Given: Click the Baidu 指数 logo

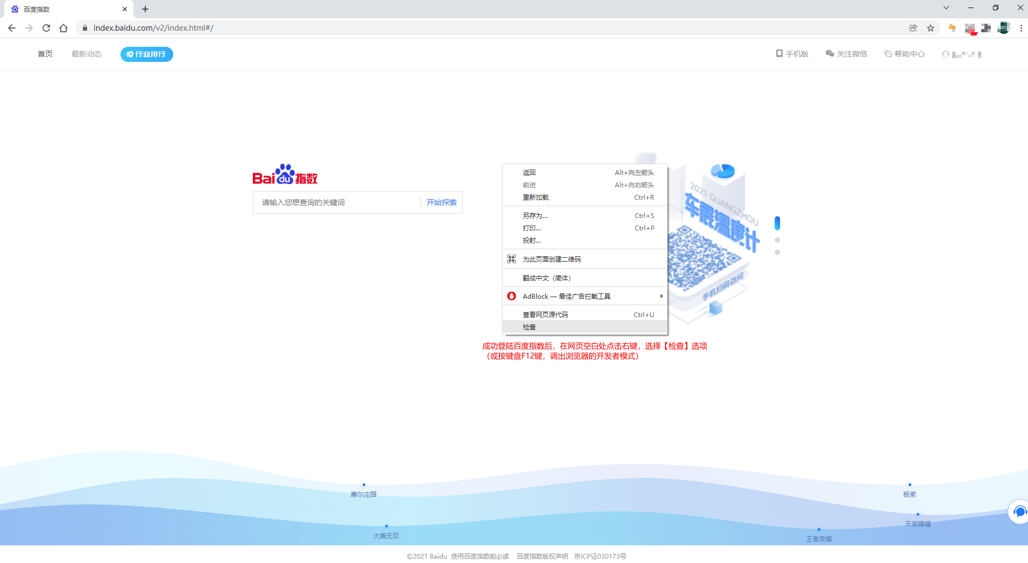Looking at the screenshot, I should coord(285,174).
